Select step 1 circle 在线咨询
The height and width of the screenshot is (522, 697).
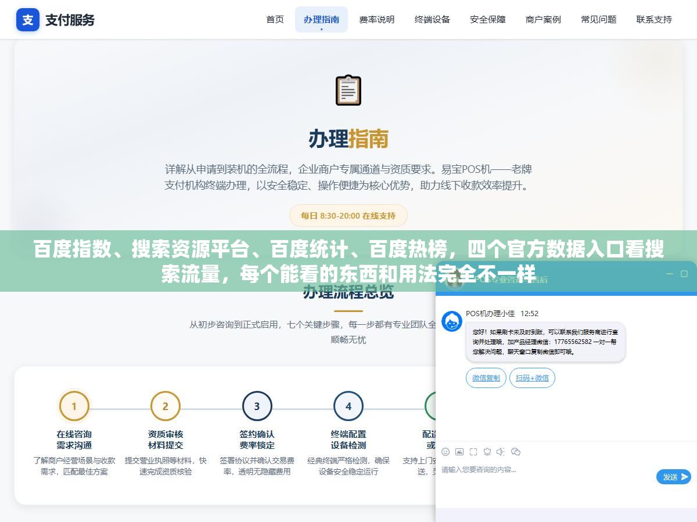(74, 406)
